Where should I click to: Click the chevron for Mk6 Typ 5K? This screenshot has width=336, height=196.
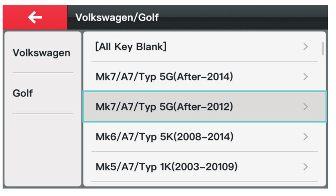[306, 137]
